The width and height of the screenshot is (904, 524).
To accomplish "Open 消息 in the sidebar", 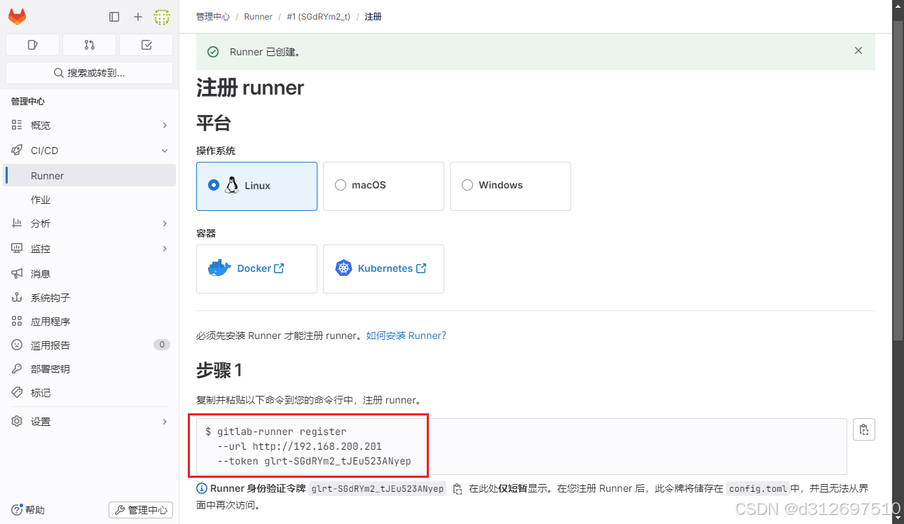I will point(89,274).
